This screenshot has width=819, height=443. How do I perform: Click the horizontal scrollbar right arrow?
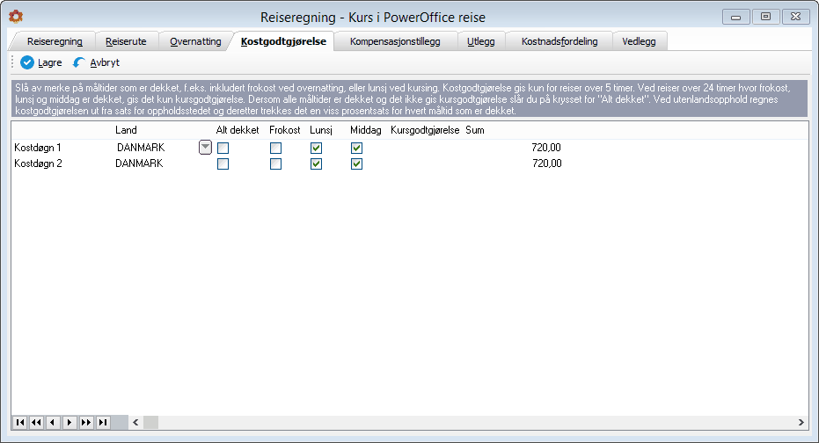(801, 422)
